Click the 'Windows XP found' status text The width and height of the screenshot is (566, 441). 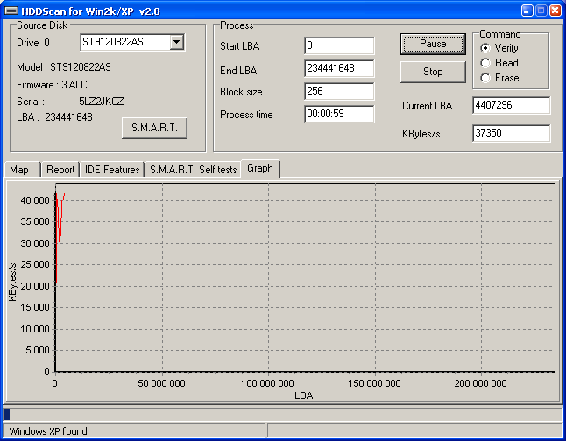coord(48,431)
